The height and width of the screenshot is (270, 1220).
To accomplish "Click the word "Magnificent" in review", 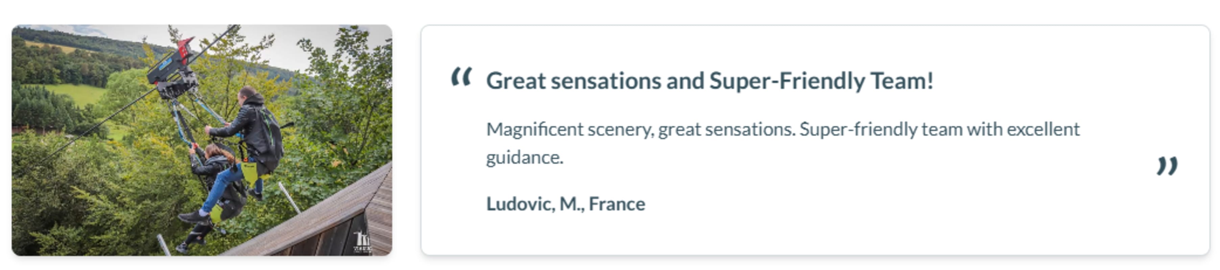I will tap(535, 130).
